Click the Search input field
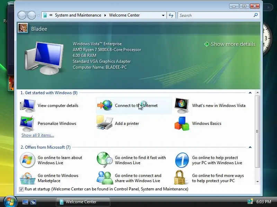 coord(216,15)
